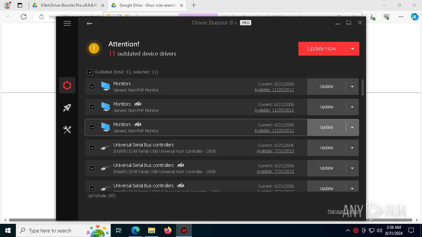
Task: Click the taskbar clock showing 2:38 AM
Action: coord(394,230)
